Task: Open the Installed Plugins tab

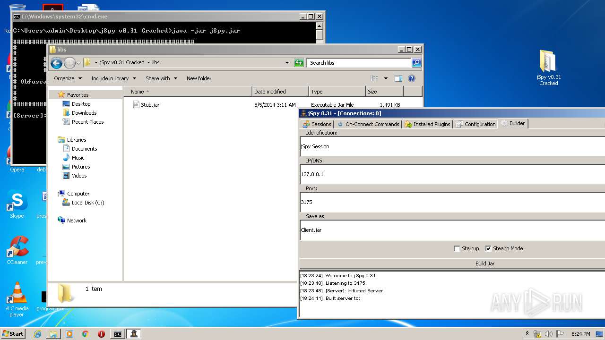Action: tap(427, 124)
